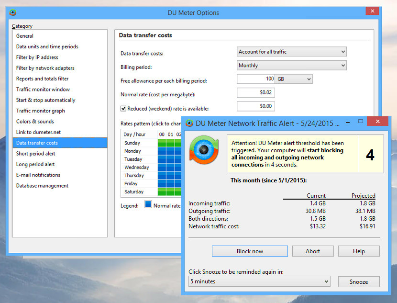The width and height of the screenshot is (397, 303).
Task: Select Data transfer costs category
Action: [60, 143]
